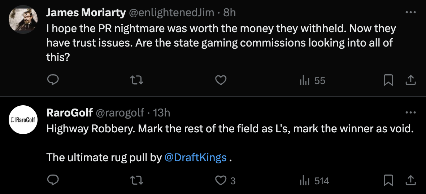This screenshot has width=426, height=194.
Task: Click the @rarogolf handle
Action: point(119,113)
